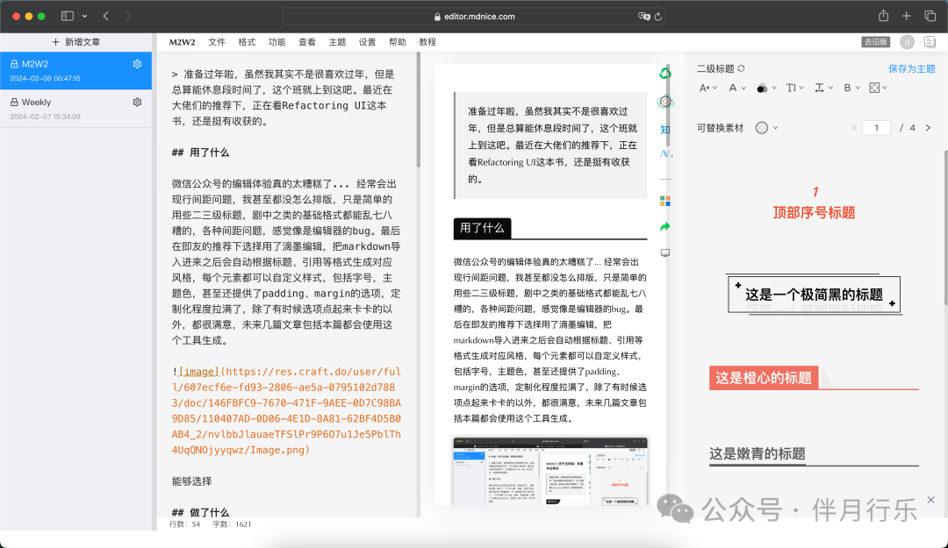The height and width of the screenshot is (548, 948).
Task: Click the blue 知 Zhihu icon
Action: pos(665,129)
